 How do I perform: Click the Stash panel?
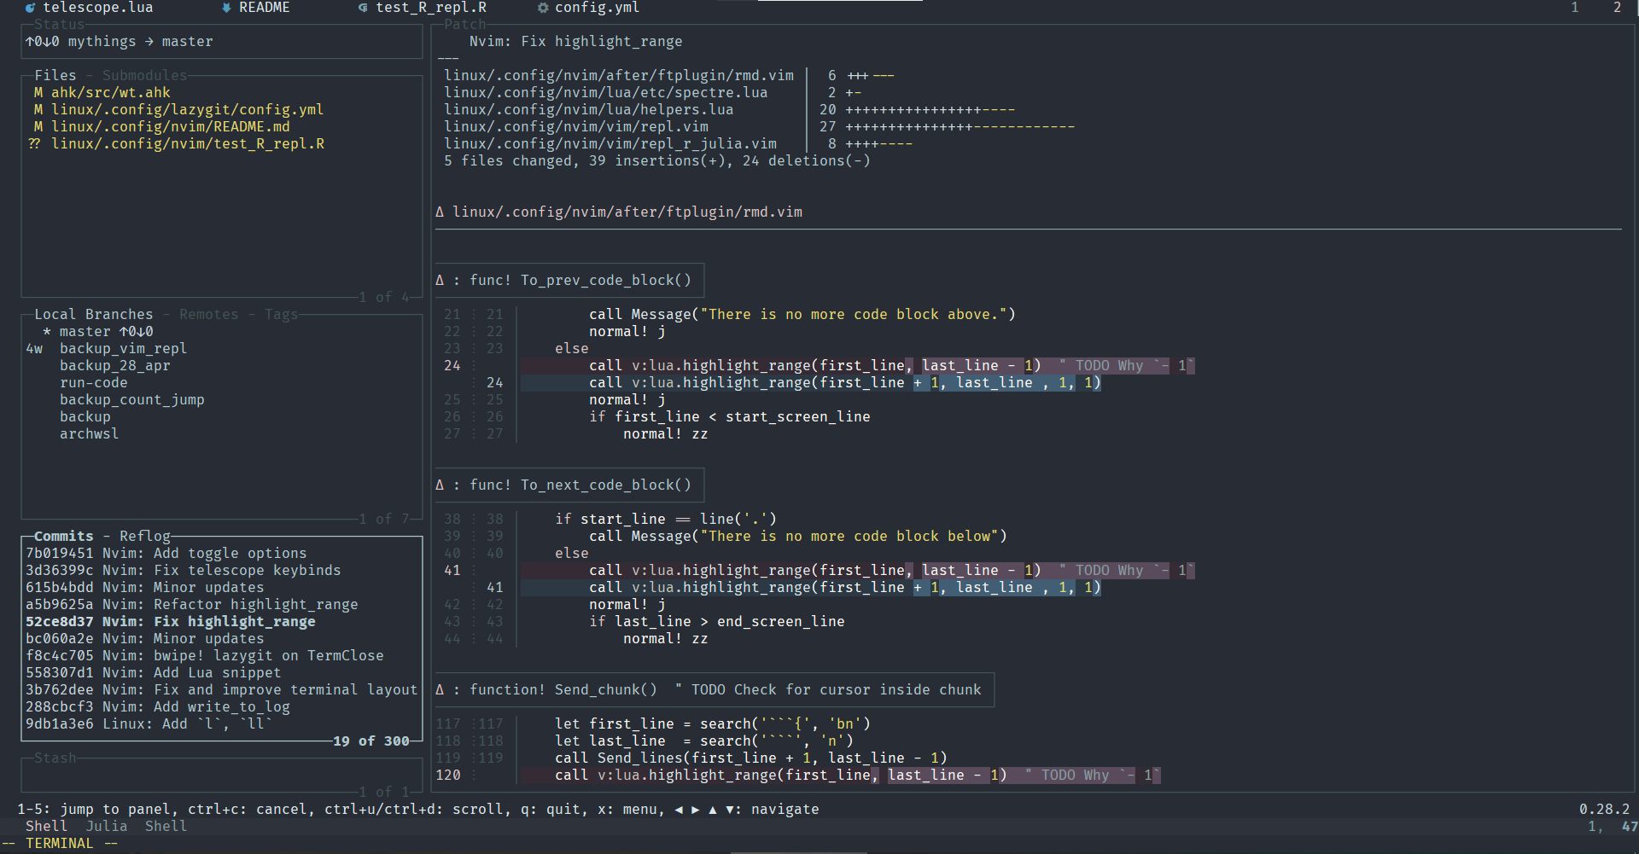222,775
